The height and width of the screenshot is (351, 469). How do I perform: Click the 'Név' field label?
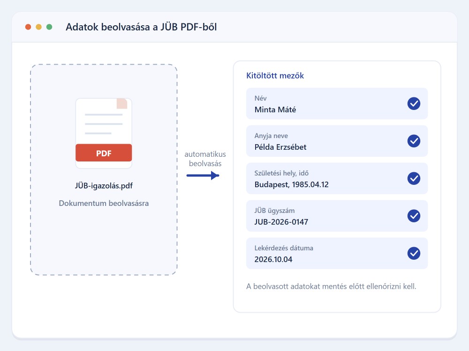(x=260, y=98)
